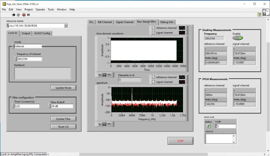Click the spectrum signal channel red plot swatch
The height and width of the screenshot is (156, 270).
coord(181,82)
